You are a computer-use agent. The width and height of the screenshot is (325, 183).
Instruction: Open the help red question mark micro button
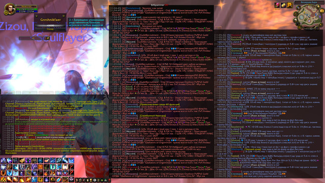tap(109, 180)
